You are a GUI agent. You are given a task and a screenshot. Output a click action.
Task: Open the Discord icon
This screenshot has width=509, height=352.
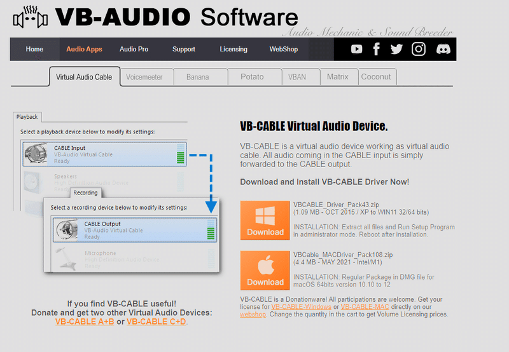[x=443, y=49]
